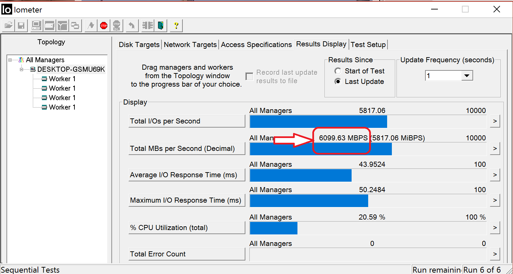
Task: Click the Start New Manager computer icon
Action: 36,25
